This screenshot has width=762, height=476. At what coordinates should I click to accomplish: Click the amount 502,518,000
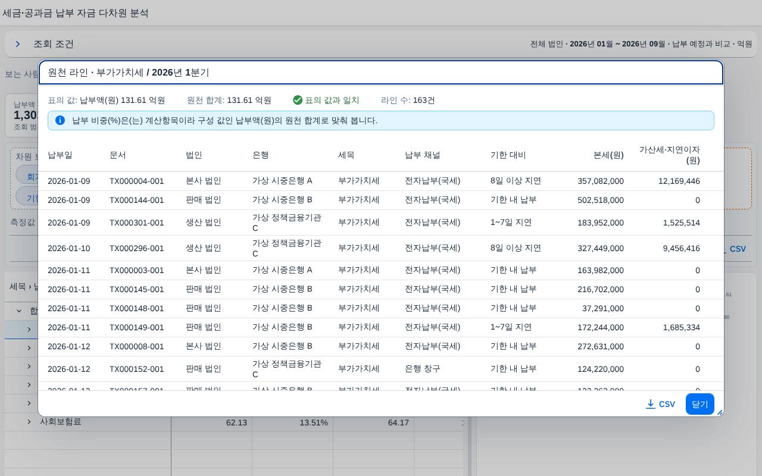pyautogui.click(x=601, y=200)
